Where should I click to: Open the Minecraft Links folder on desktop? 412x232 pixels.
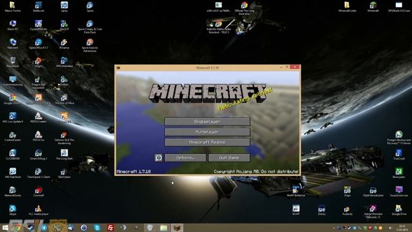[348, 7]
